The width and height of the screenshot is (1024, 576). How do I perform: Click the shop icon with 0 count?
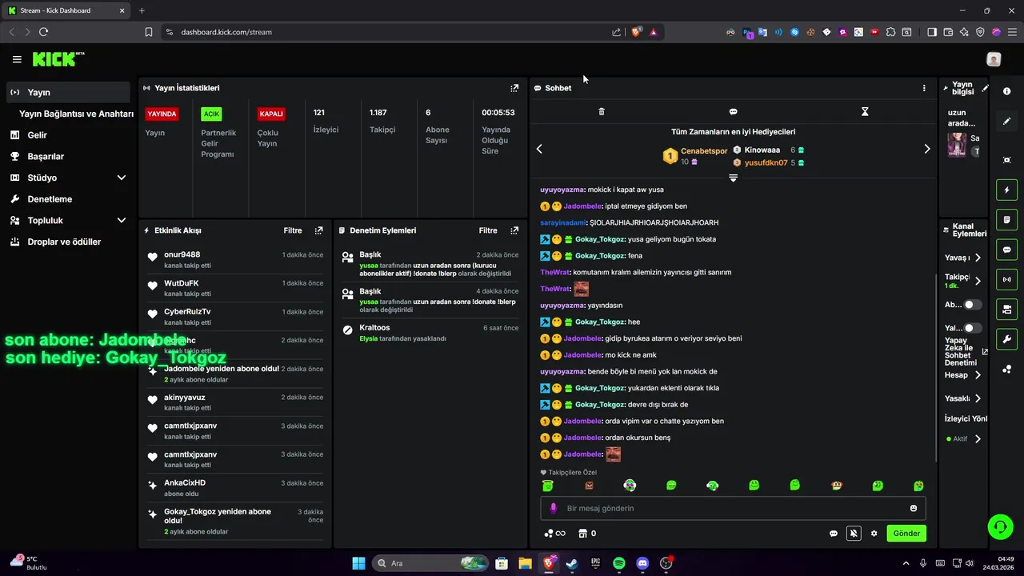click(x=587, y=534)
